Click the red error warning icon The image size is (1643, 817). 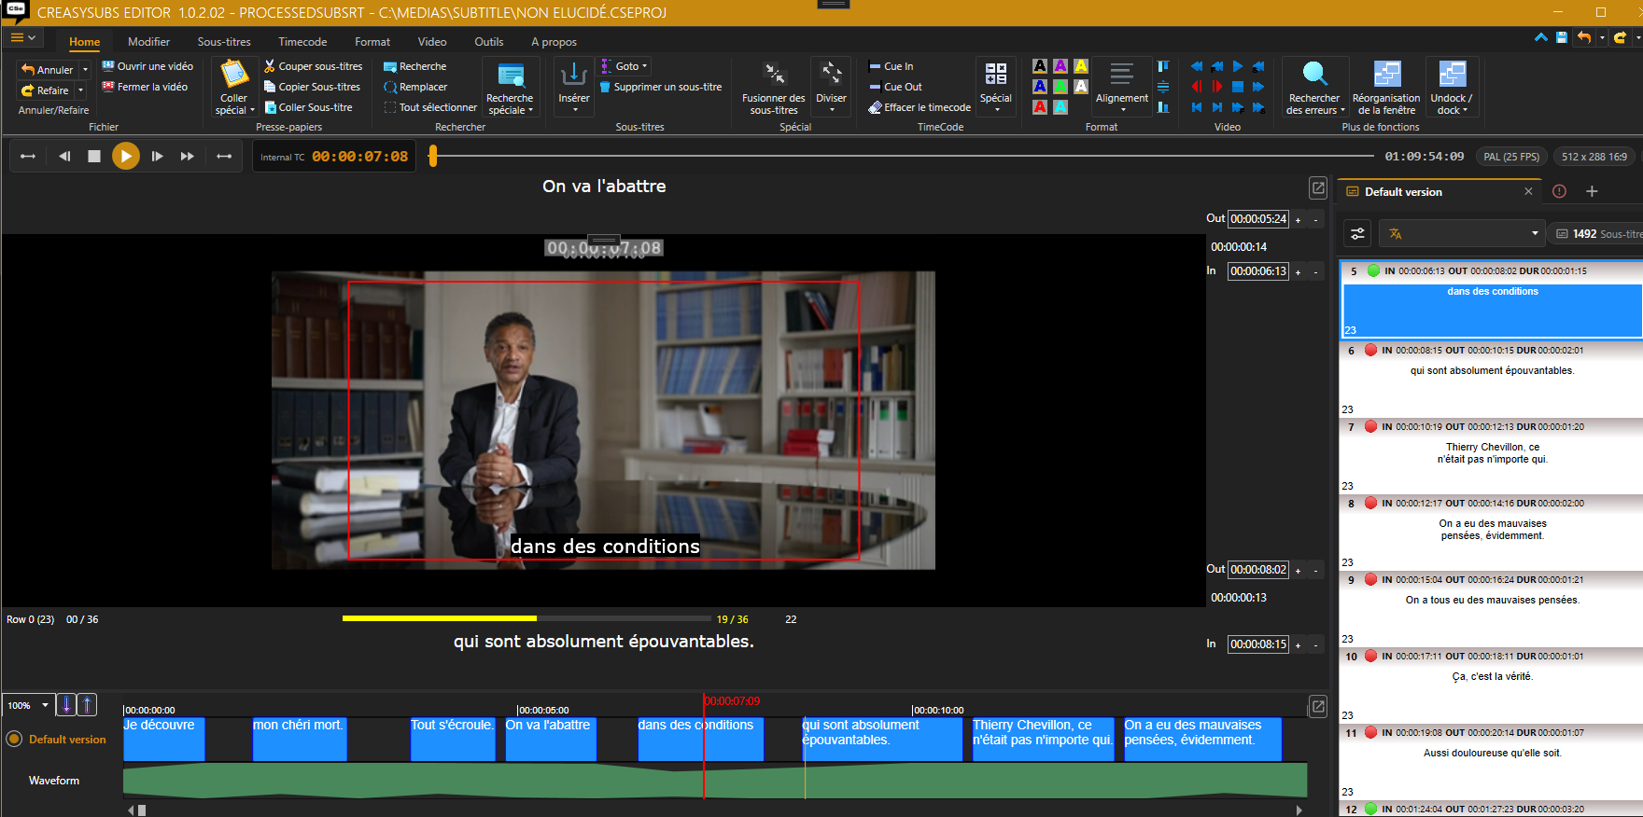[1559, 191]
